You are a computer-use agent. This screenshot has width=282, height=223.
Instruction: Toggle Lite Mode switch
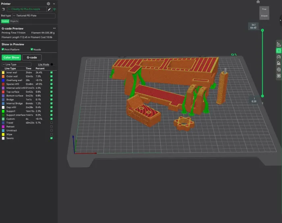click(x=52, y=64)
